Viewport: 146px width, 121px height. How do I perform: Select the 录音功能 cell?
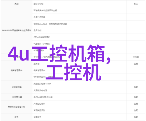coord(79,31)
